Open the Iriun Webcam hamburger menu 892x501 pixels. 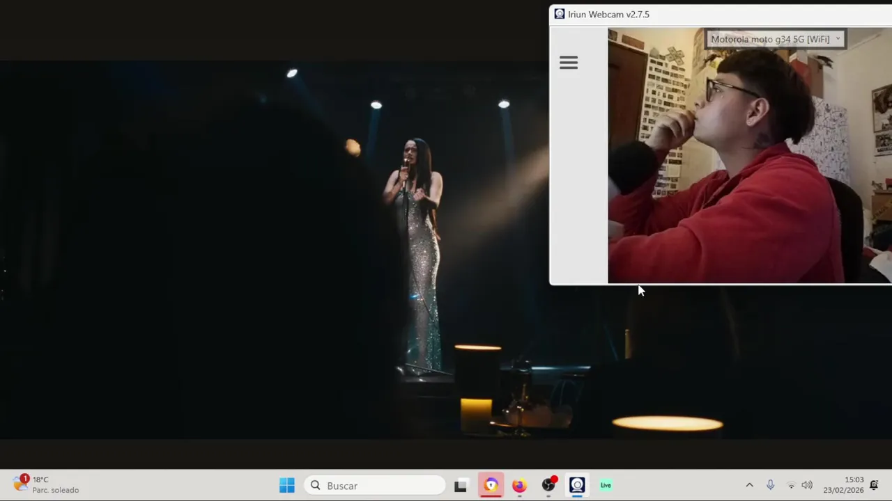(x=568, y=63)
